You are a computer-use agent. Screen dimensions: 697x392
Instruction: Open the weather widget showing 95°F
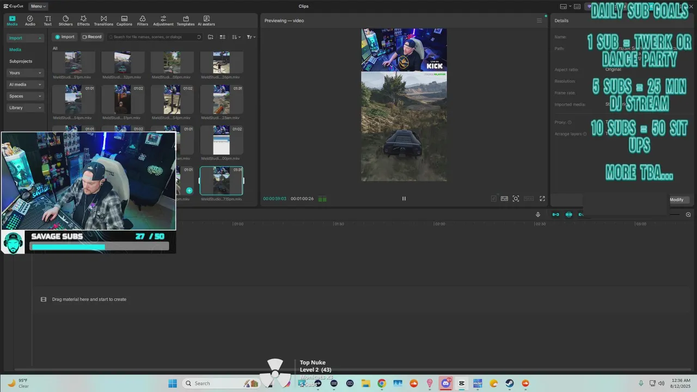point(18,383)
